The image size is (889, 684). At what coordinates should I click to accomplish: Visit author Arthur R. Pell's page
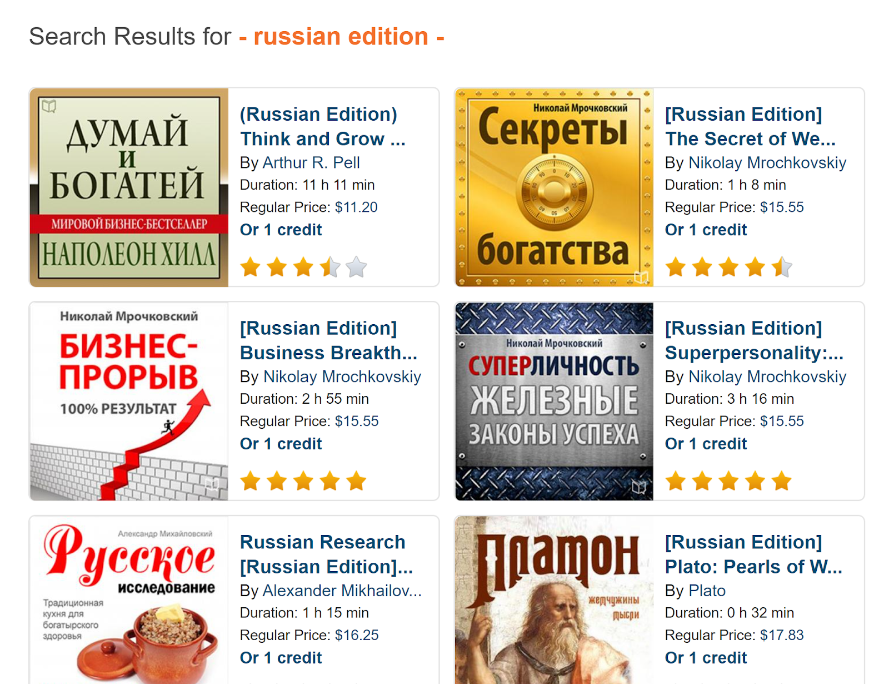[x=311, y=163]
